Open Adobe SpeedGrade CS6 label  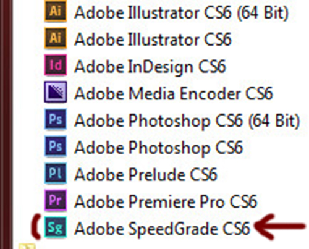point(162,229)
